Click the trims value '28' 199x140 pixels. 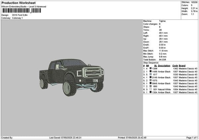pyautogui.click(x=160, y=30)
